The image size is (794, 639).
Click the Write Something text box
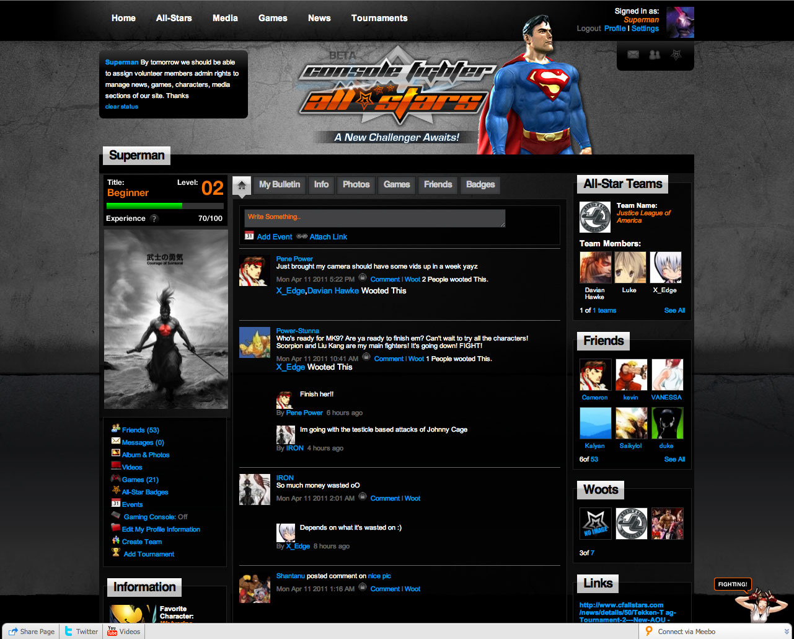pos(374,218)
